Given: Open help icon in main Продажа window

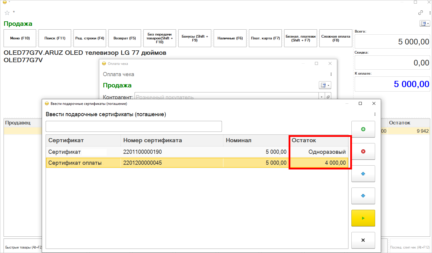Looking at the screenshot, I should 425,24.
